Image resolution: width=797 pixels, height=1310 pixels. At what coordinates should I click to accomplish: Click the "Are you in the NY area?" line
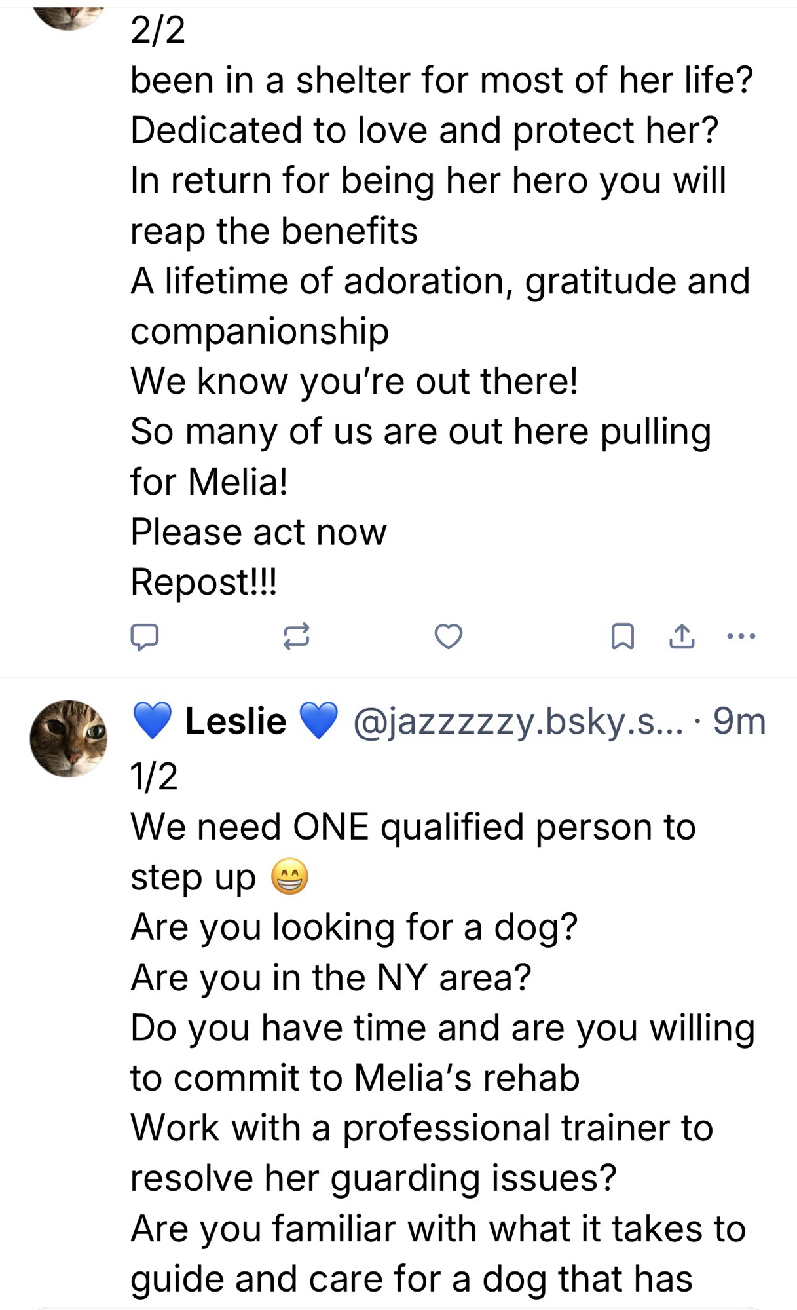tap(331, 977)
